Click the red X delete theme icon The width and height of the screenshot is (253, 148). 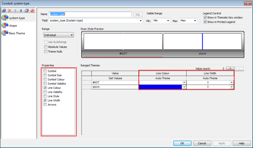pos(9,11)
